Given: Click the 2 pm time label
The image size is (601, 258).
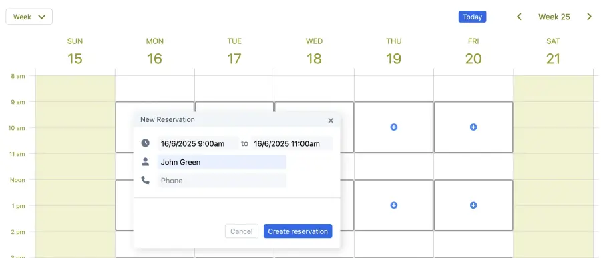Looking at the screenshot, I should pos(17,231).
